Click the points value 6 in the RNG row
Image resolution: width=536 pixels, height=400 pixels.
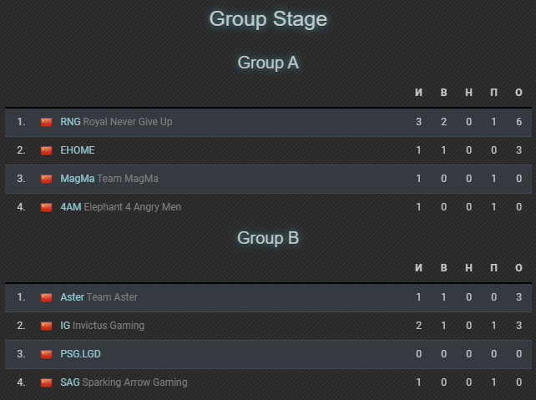point(518,122)
